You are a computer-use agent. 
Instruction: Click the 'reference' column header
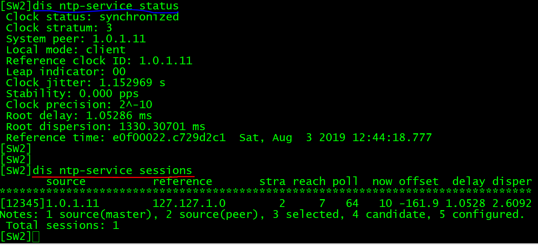[x=182, y=181]
